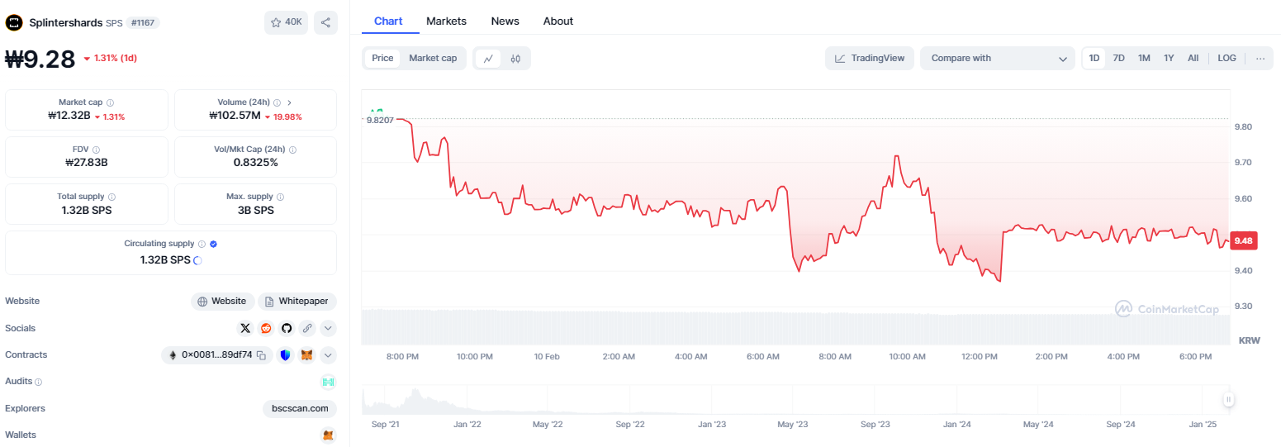Open the Whitepaper button
The height and width of the screenshot is (447, 1281).
(x=297, y=302)
